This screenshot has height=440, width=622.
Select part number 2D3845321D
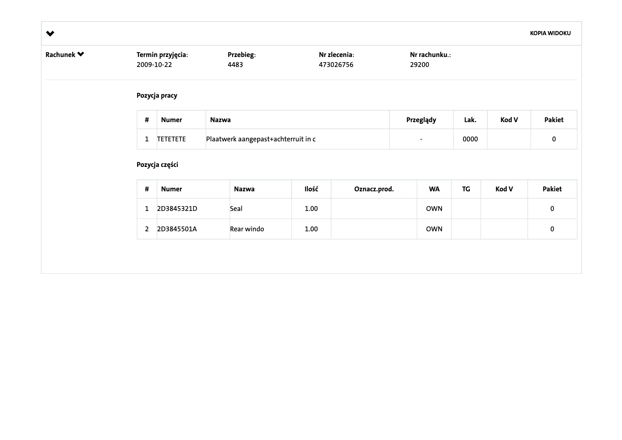click(x=177, y=209)
